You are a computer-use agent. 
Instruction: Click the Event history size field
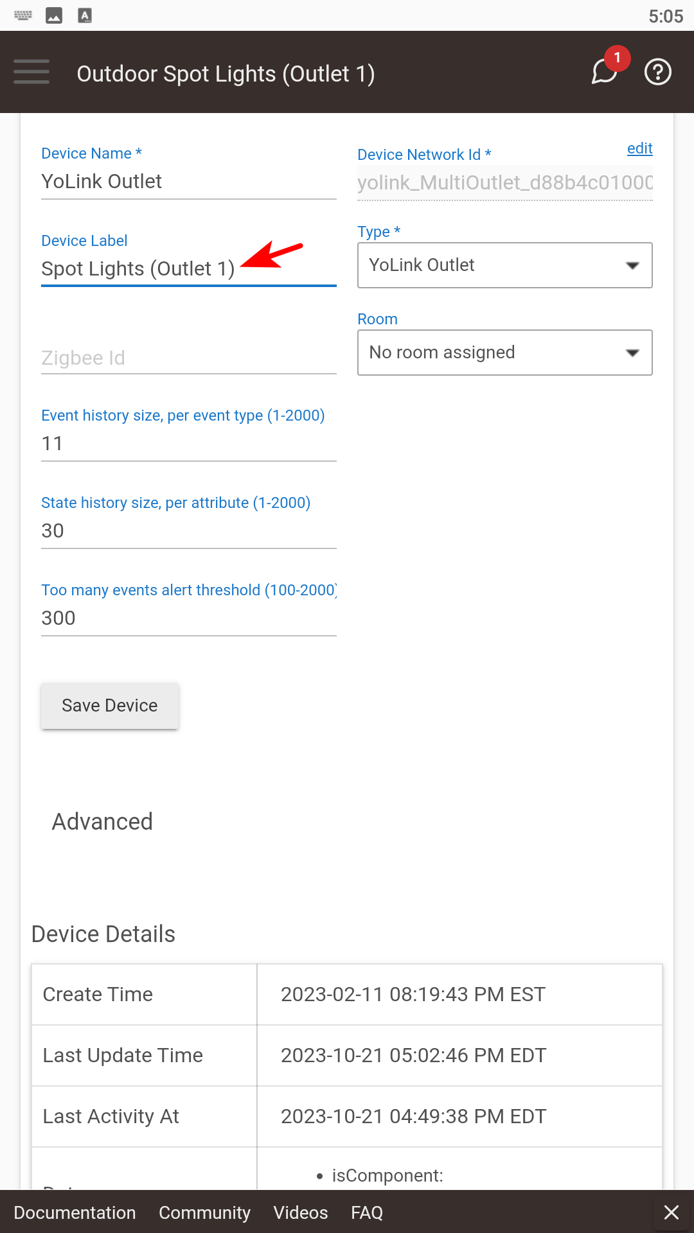point(189,444)
